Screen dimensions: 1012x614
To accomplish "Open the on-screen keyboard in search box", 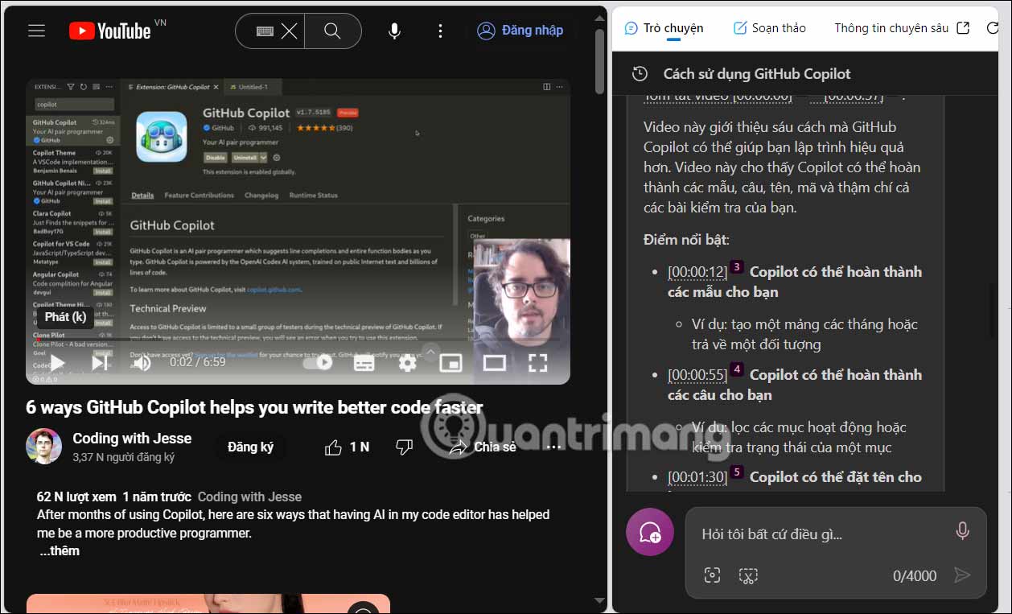I will [x=265, y=31].
